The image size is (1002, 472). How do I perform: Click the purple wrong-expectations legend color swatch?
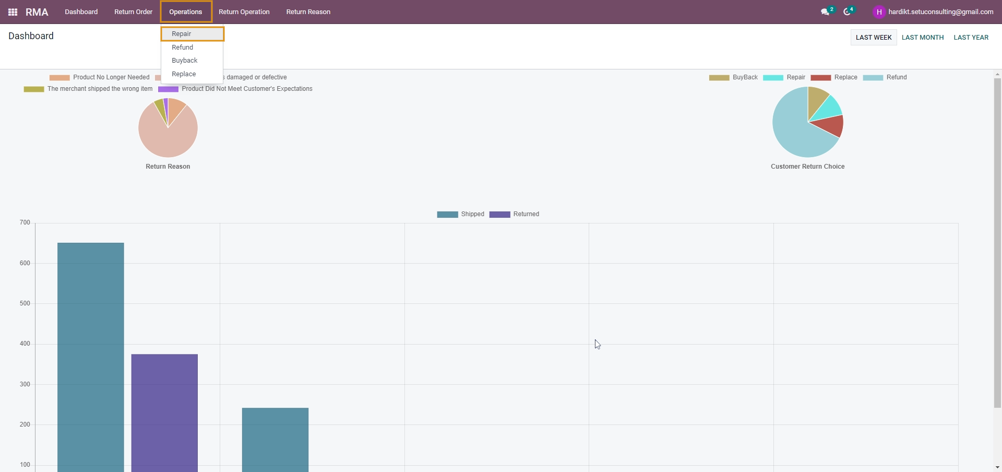point(168,89)
